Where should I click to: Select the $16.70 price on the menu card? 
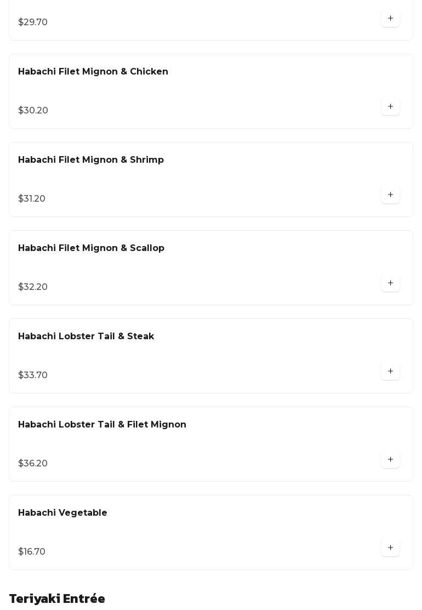(x=31, y=552)
